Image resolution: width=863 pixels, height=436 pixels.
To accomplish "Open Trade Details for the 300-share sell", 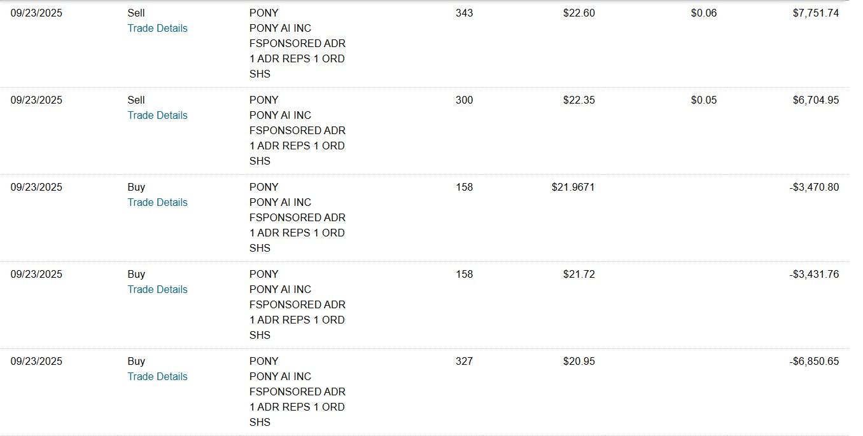I will tap(157, 115).
